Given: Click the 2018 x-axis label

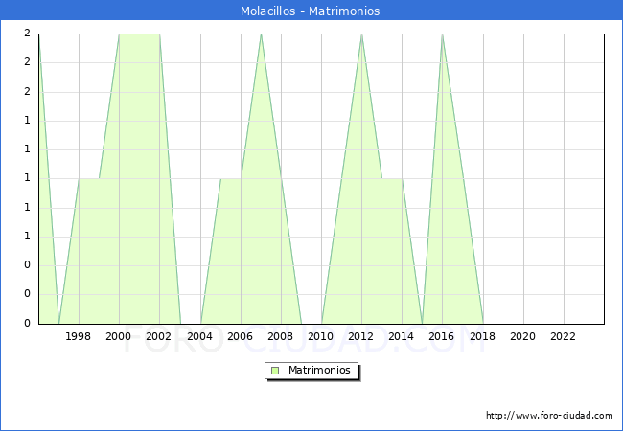Looking at the screenshot, I should [x=482, y=336].
